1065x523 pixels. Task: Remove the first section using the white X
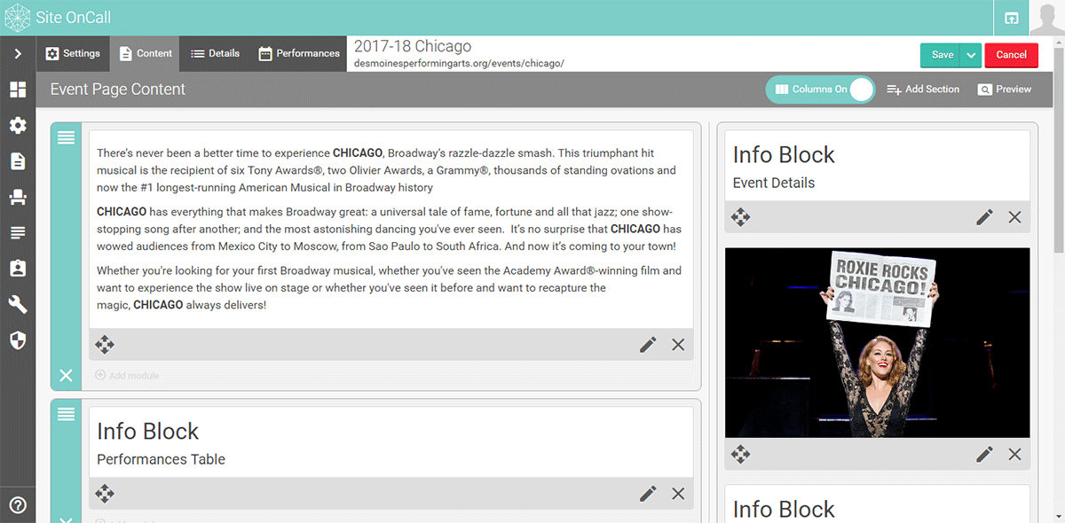[66, 376]
